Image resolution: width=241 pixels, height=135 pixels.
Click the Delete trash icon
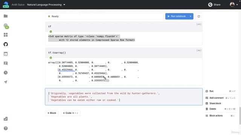point(207,109)
